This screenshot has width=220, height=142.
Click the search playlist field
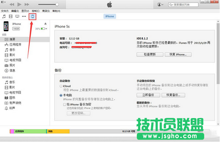click(183, 5)
